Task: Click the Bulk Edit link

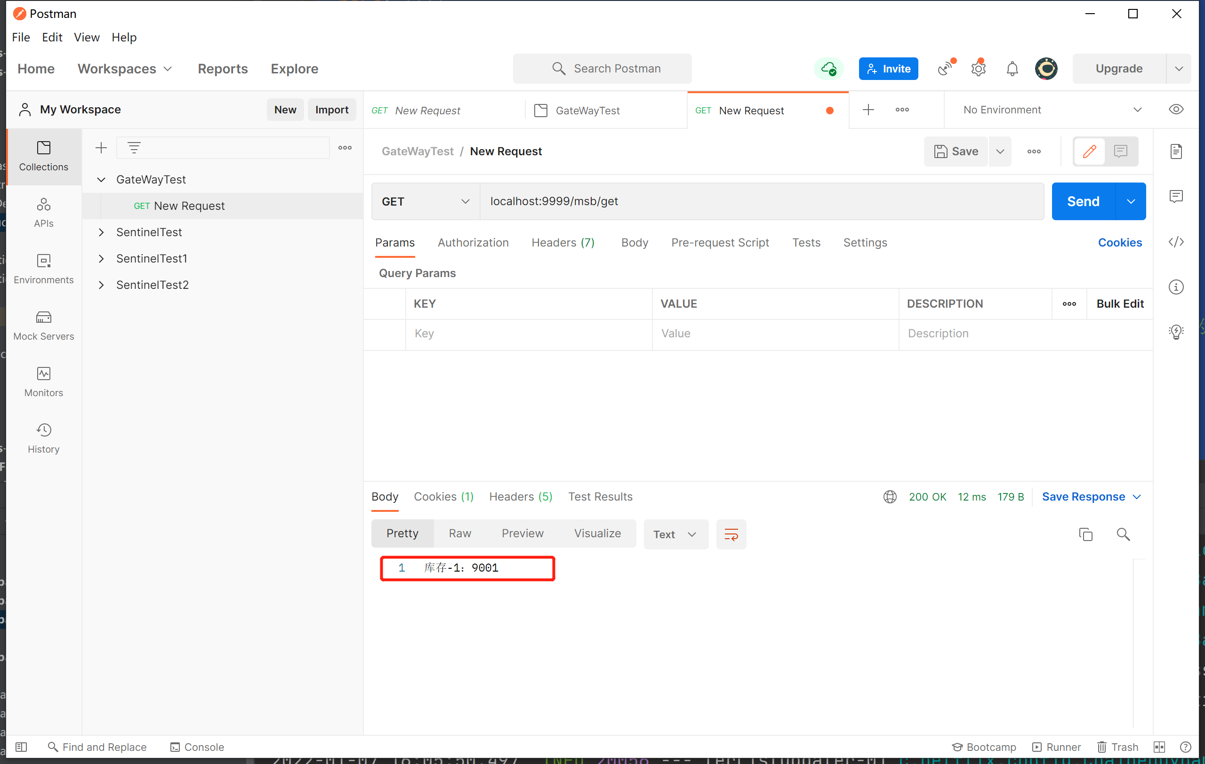Action: point(1120,303)
